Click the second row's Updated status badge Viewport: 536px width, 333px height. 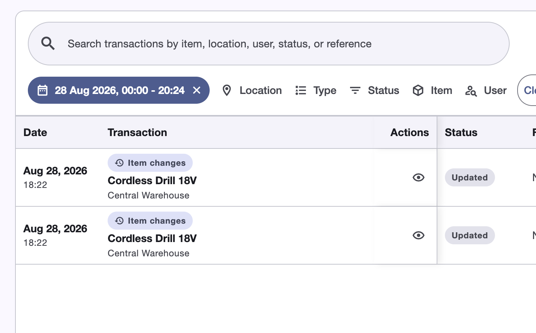pos(470,235)
